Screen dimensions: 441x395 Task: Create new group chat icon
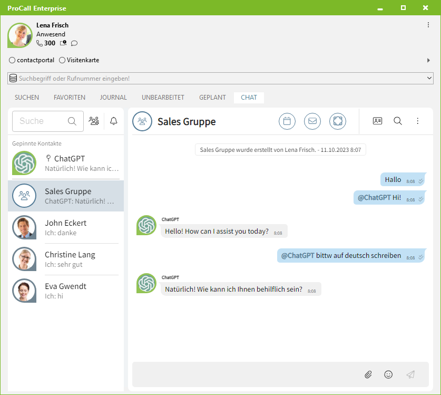(x=94, y=121)
